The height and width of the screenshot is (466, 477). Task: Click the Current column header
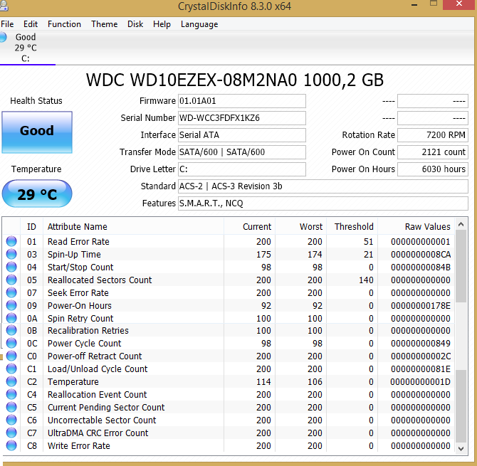coord(249,226)
